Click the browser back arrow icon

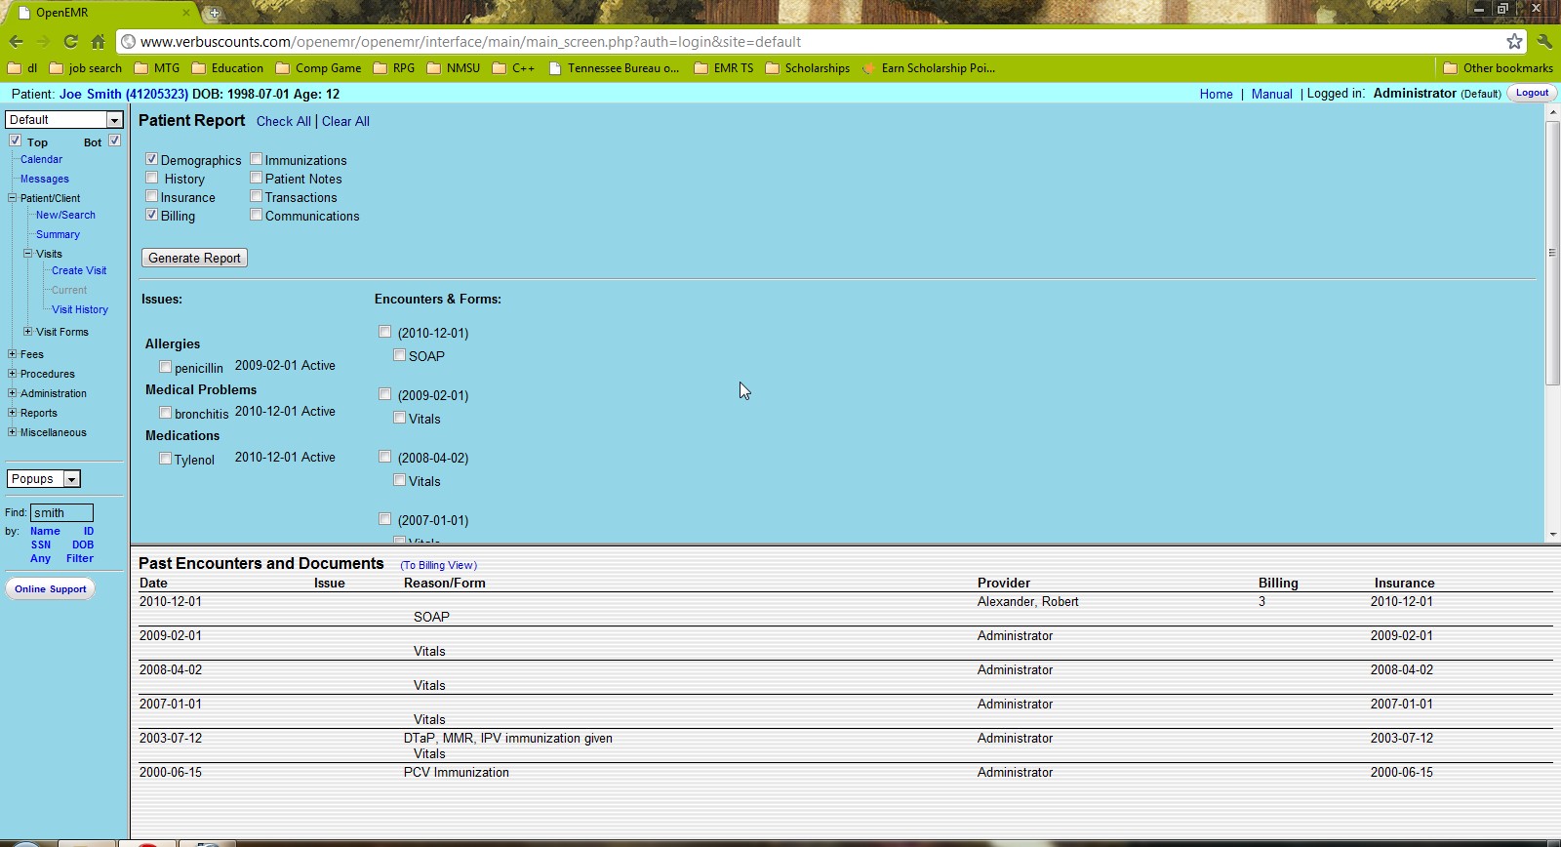(16, 41)
